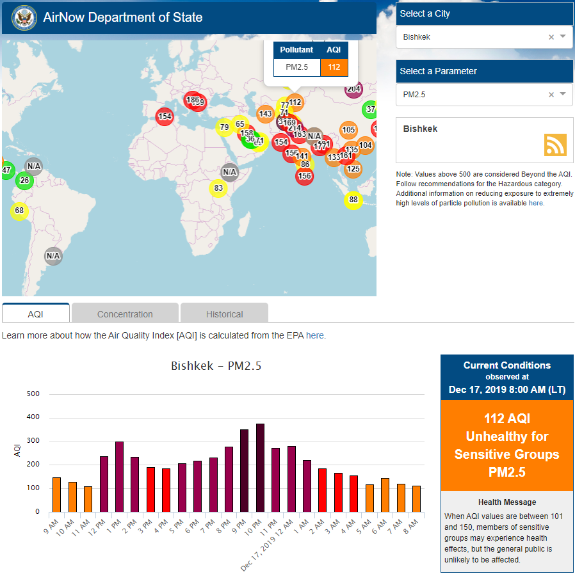Click the yellow 88 AQI map marker
This screenshot has width=575, height=574.
[x=353, y=200]
